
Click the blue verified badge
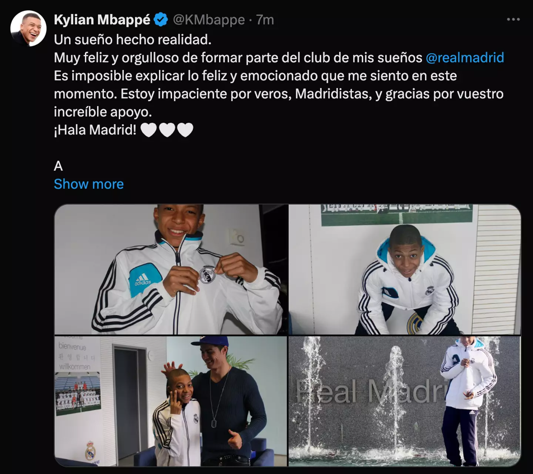(x=161, y=20)
